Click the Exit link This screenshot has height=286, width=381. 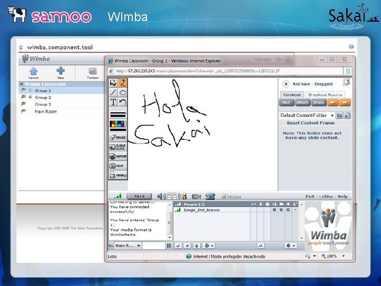(310, 196)
